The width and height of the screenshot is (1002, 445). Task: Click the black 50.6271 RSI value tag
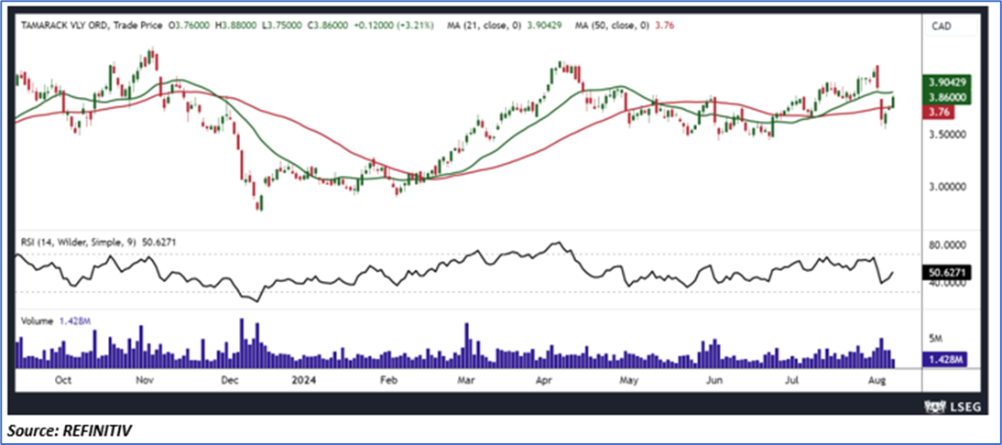point(947,273)
